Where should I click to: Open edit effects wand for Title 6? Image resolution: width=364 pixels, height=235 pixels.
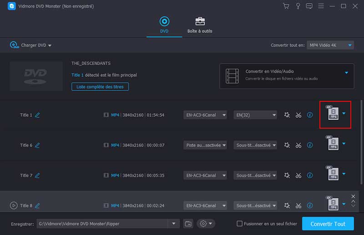[x=287, y=145]
